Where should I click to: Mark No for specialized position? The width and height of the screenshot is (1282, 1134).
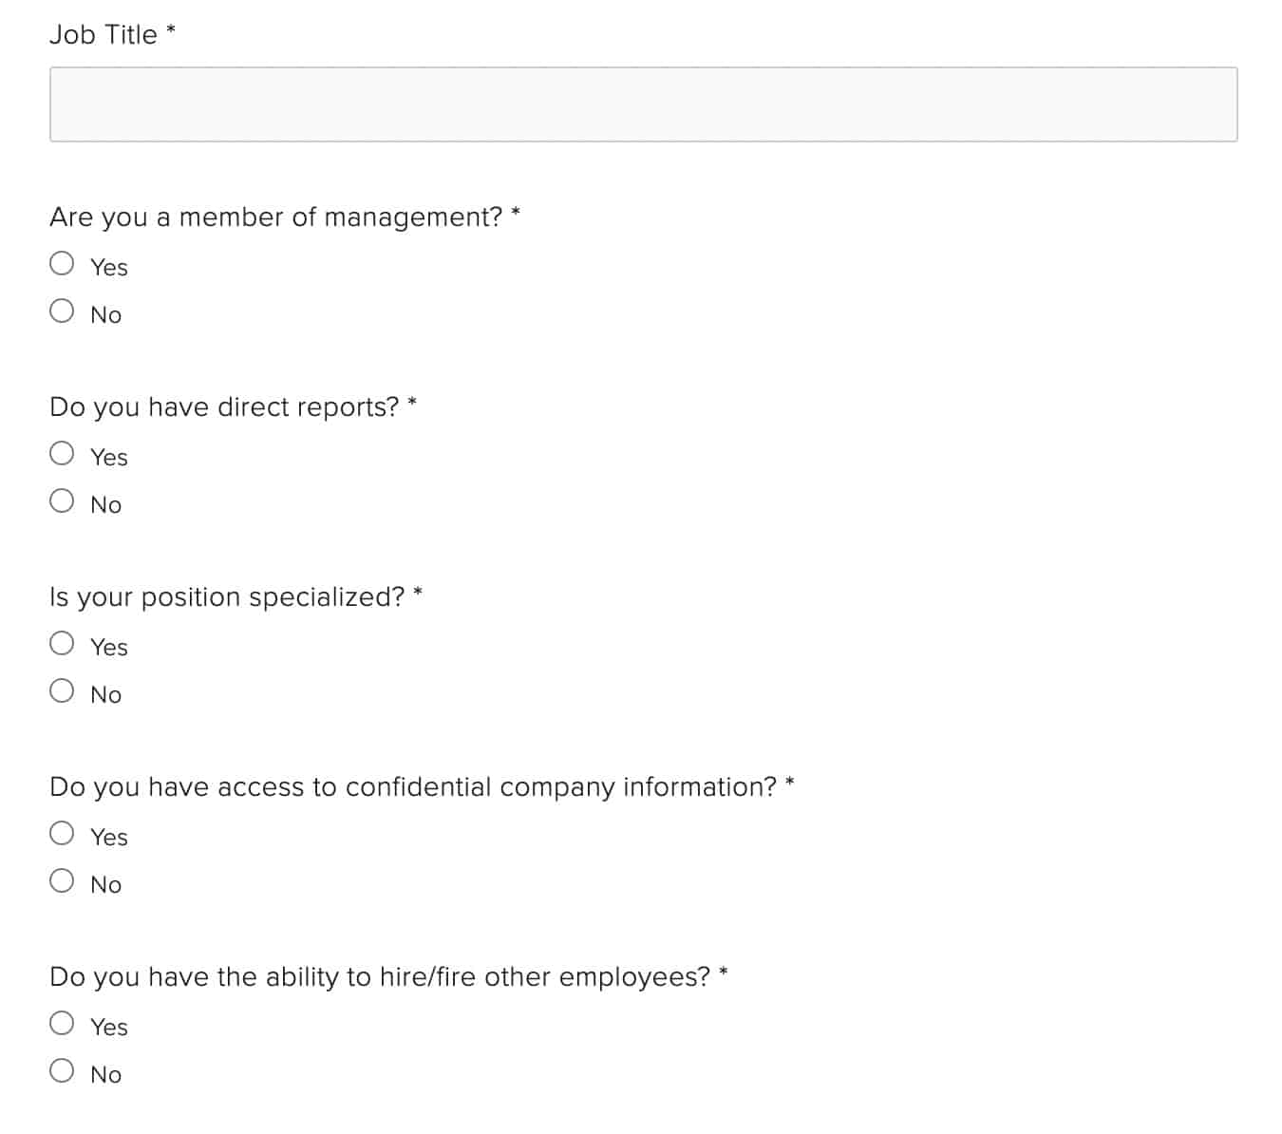(x=62, y=691)
